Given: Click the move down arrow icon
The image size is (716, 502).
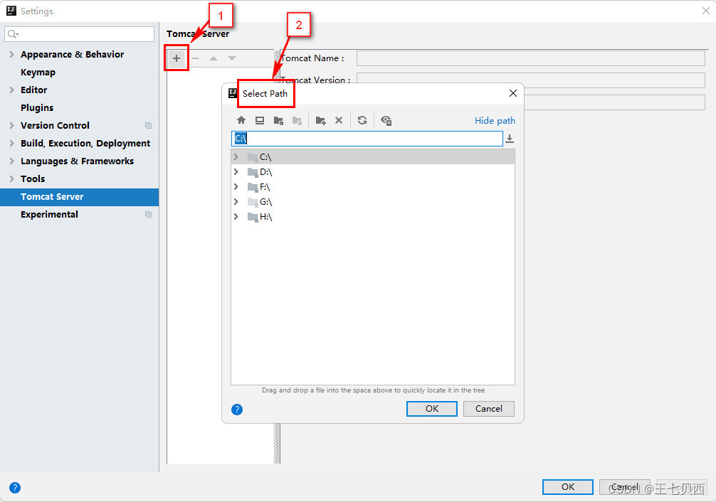Looking at the screenshot, I should tap(232, 58).
